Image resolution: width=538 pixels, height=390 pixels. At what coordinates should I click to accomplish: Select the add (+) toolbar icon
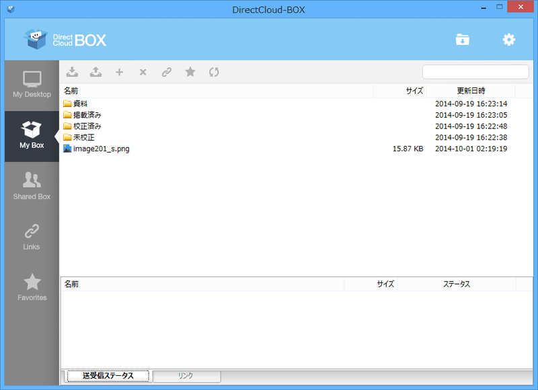[119, 71]
